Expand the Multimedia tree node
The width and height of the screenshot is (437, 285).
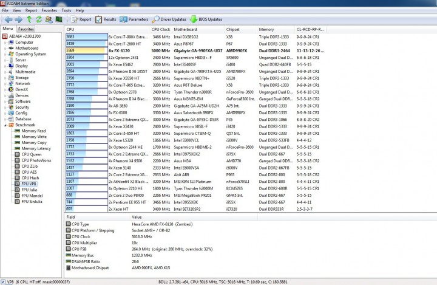point(5,72)
